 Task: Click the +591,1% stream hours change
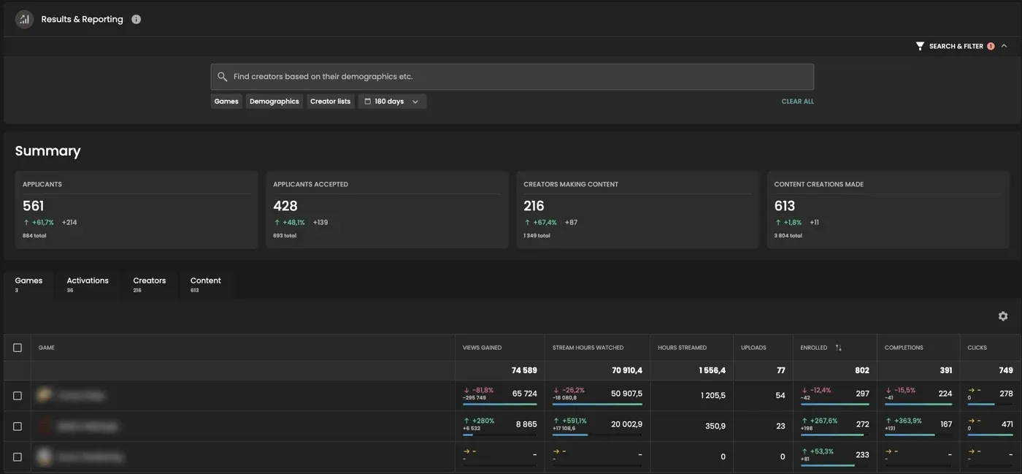569,421
